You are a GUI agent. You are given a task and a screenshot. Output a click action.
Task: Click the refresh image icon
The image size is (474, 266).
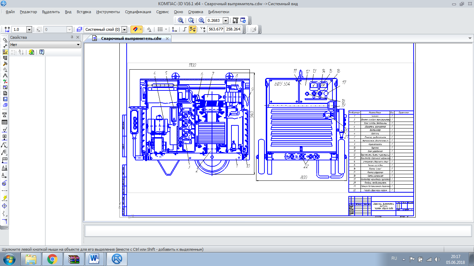click(243, 20)
